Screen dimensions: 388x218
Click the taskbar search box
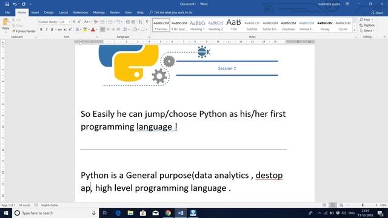pos(55,213)
